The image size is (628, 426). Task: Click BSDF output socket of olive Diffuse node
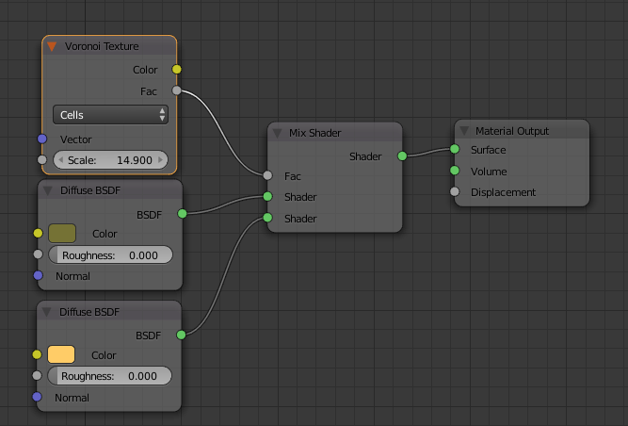pos(183,214)
